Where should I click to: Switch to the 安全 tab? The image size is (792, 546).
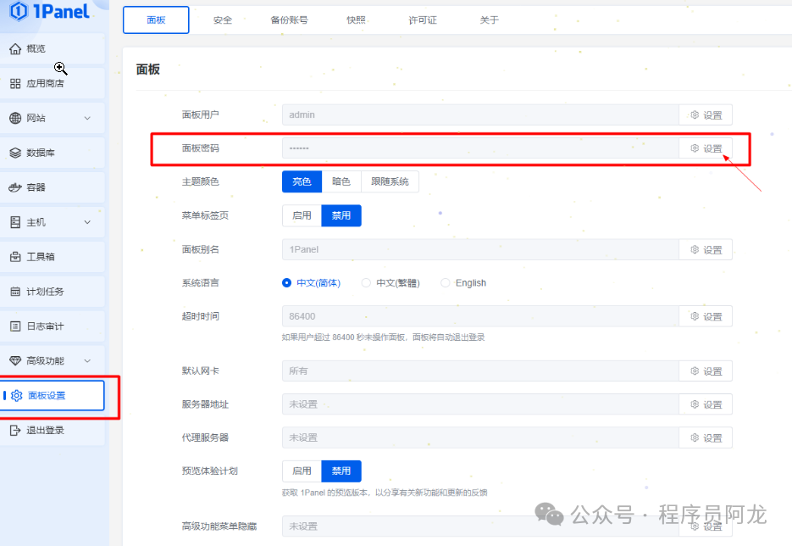223,20
